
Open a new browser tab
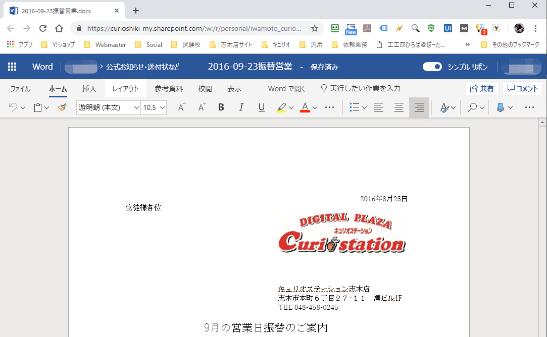click(136, 11)
